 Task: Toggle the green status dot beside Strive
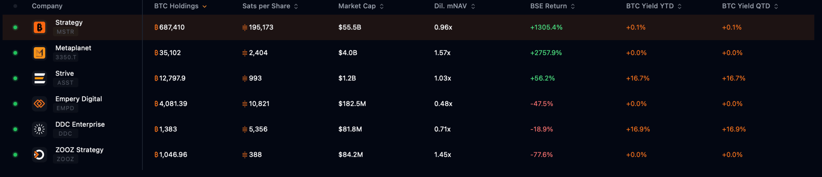(15, 78)
